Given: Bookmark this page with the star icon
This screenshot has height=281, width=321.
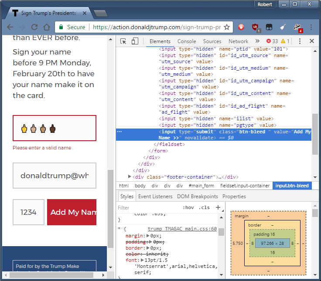Looking at the screenshot, I should (227, 27).
